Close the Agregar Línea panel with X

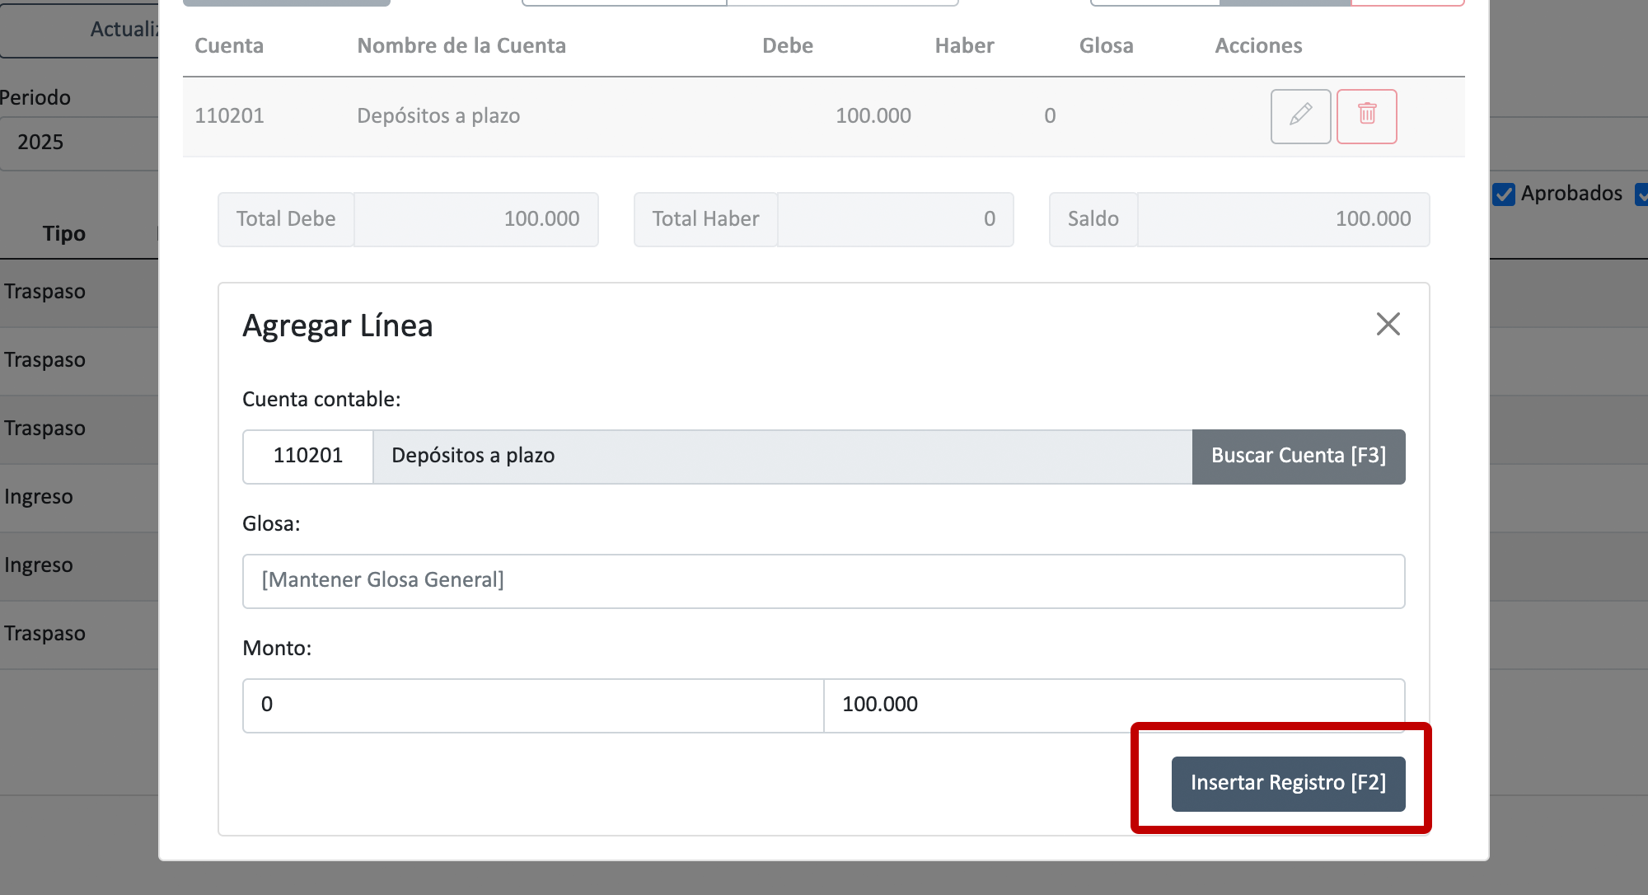pyautogui.click(x=1388, y=324)
